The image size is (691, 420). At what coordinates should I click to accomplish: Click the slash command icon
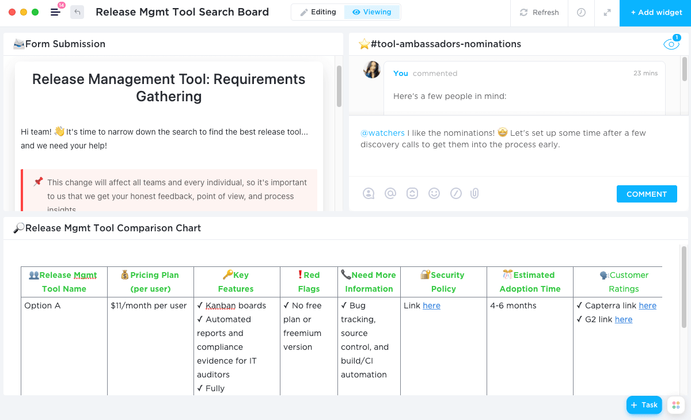click(456, 194)
